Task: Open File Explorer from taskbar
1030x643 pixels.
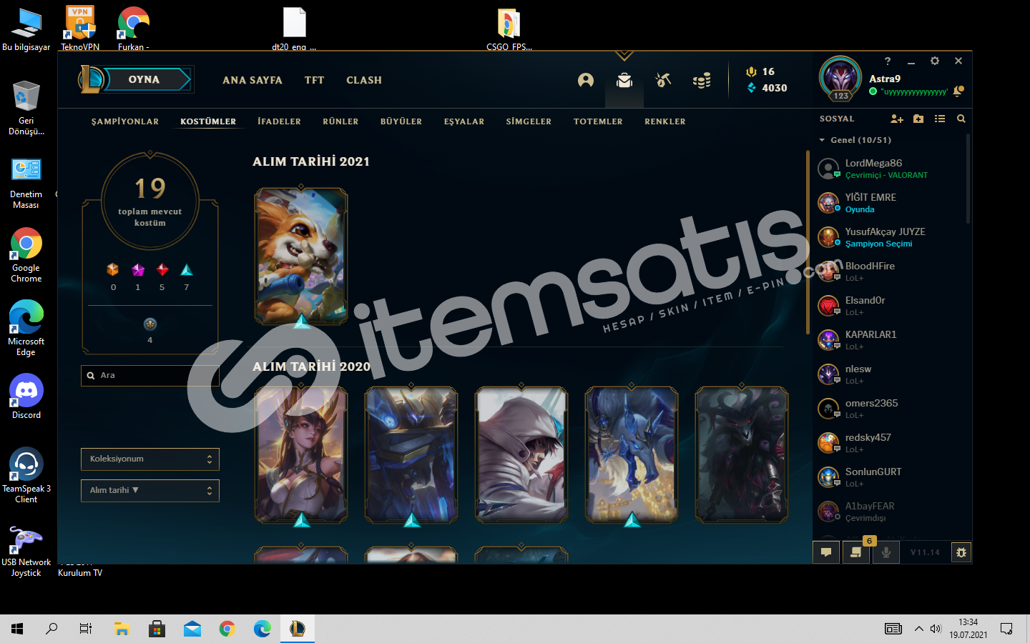Action: pos(122,629)
